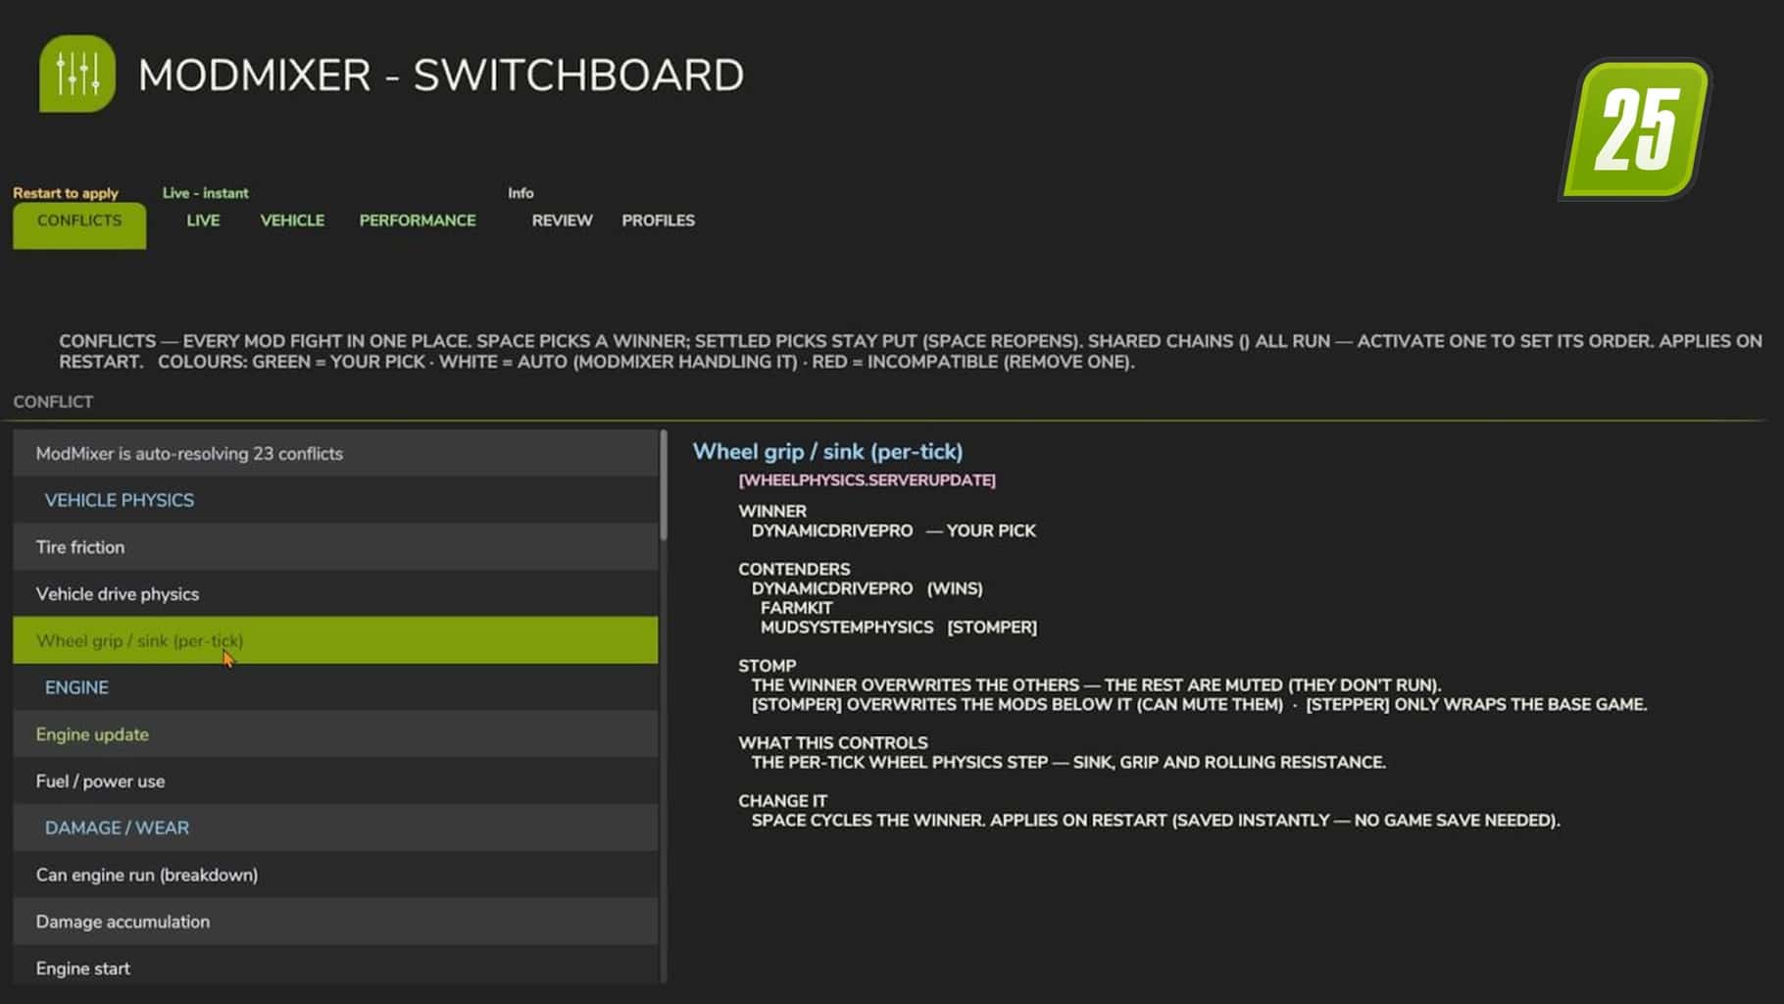
Task: Click the conflict list scrollbar thumb
Action: [x=664, y=485]
